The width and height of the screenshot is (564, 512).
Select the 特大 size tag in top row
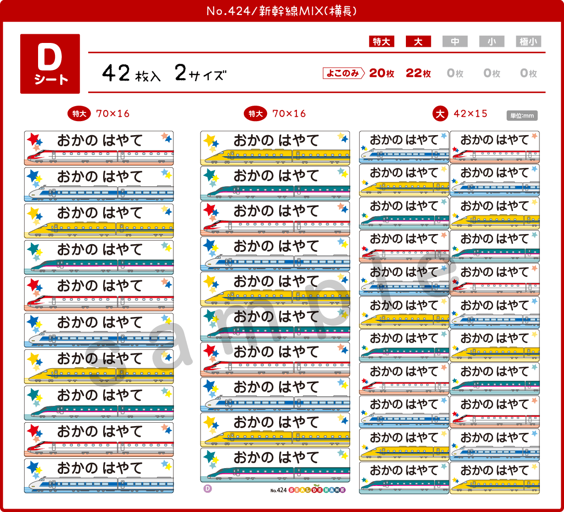pyautogui.click(x=382, y=42)
